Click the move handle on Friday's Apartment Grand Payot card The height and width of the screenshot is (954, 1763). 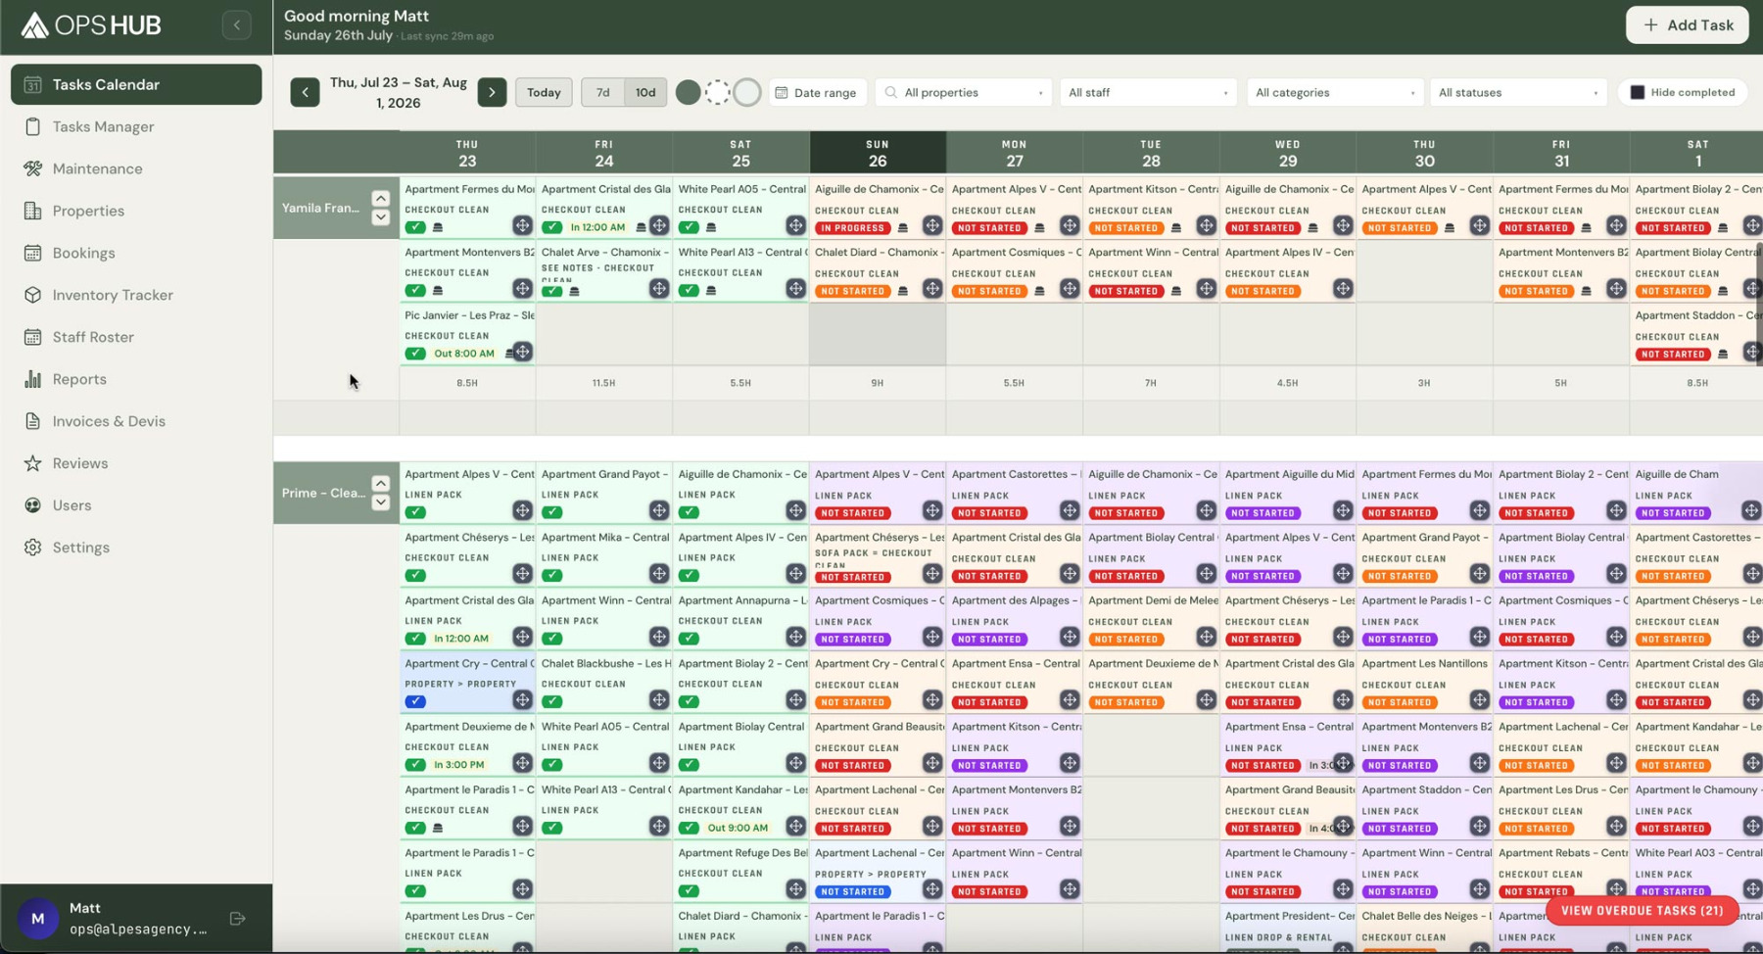(659, 510)
